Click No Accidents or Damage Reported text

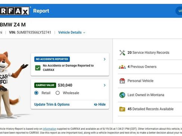pos(68,68)
